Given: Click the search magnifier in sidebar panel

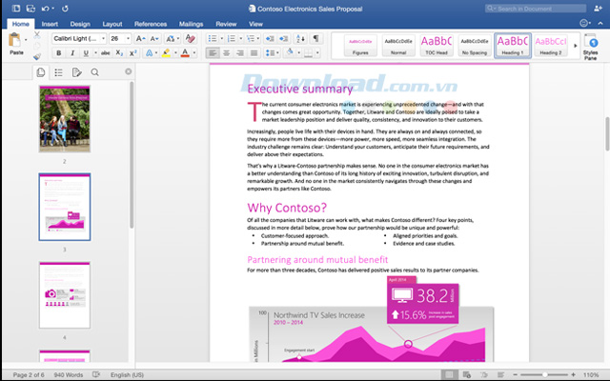Looking at the screenshot, I should click(x=94, y=72).
